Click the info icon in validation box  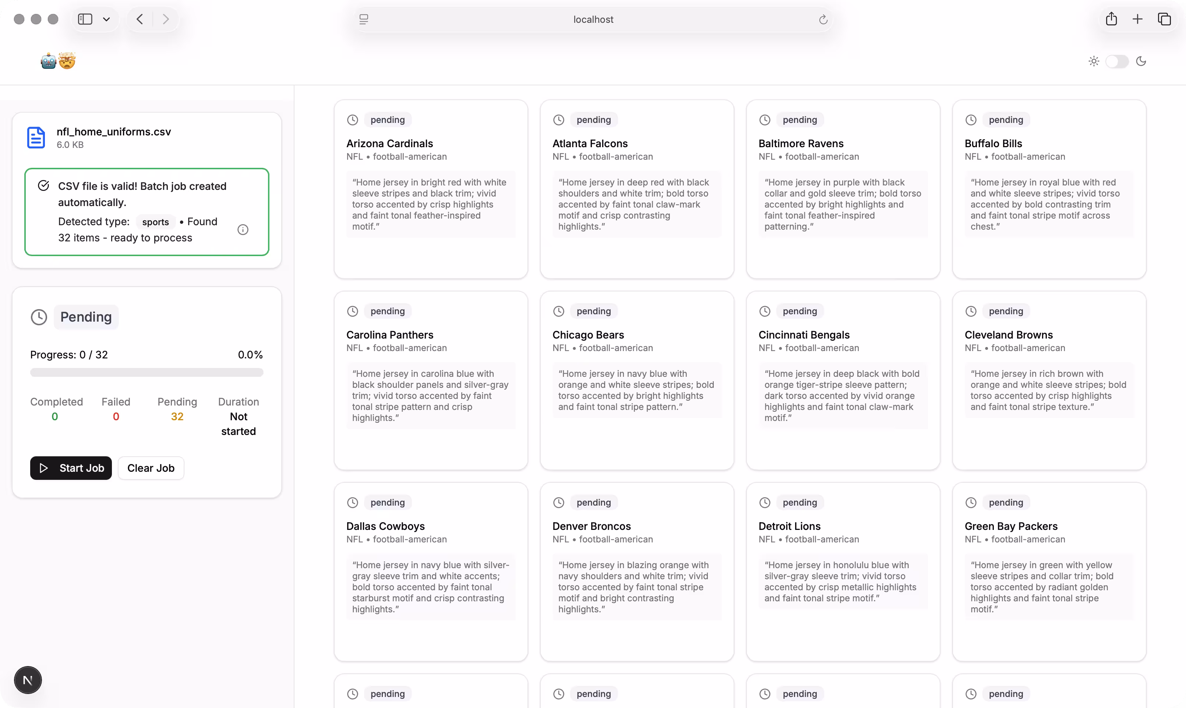[243, 230]
